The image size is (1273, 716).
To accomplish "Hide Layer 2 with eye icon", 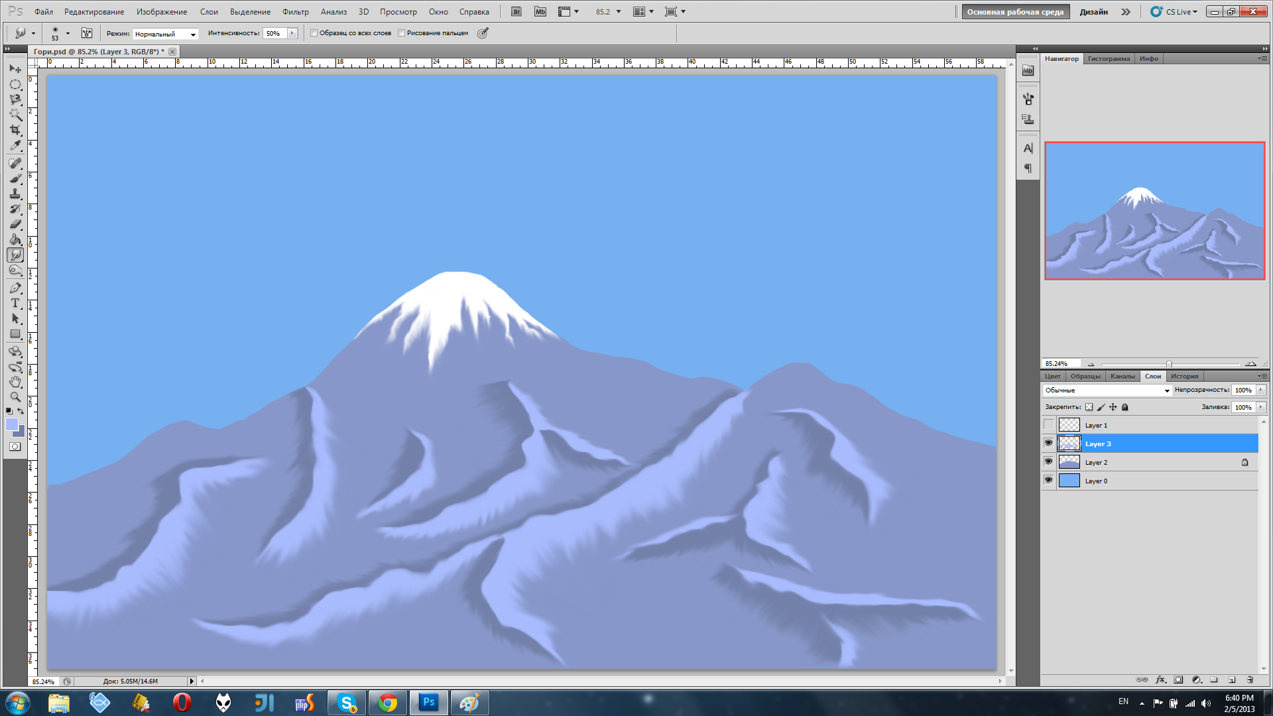I will pos(1048,461).
